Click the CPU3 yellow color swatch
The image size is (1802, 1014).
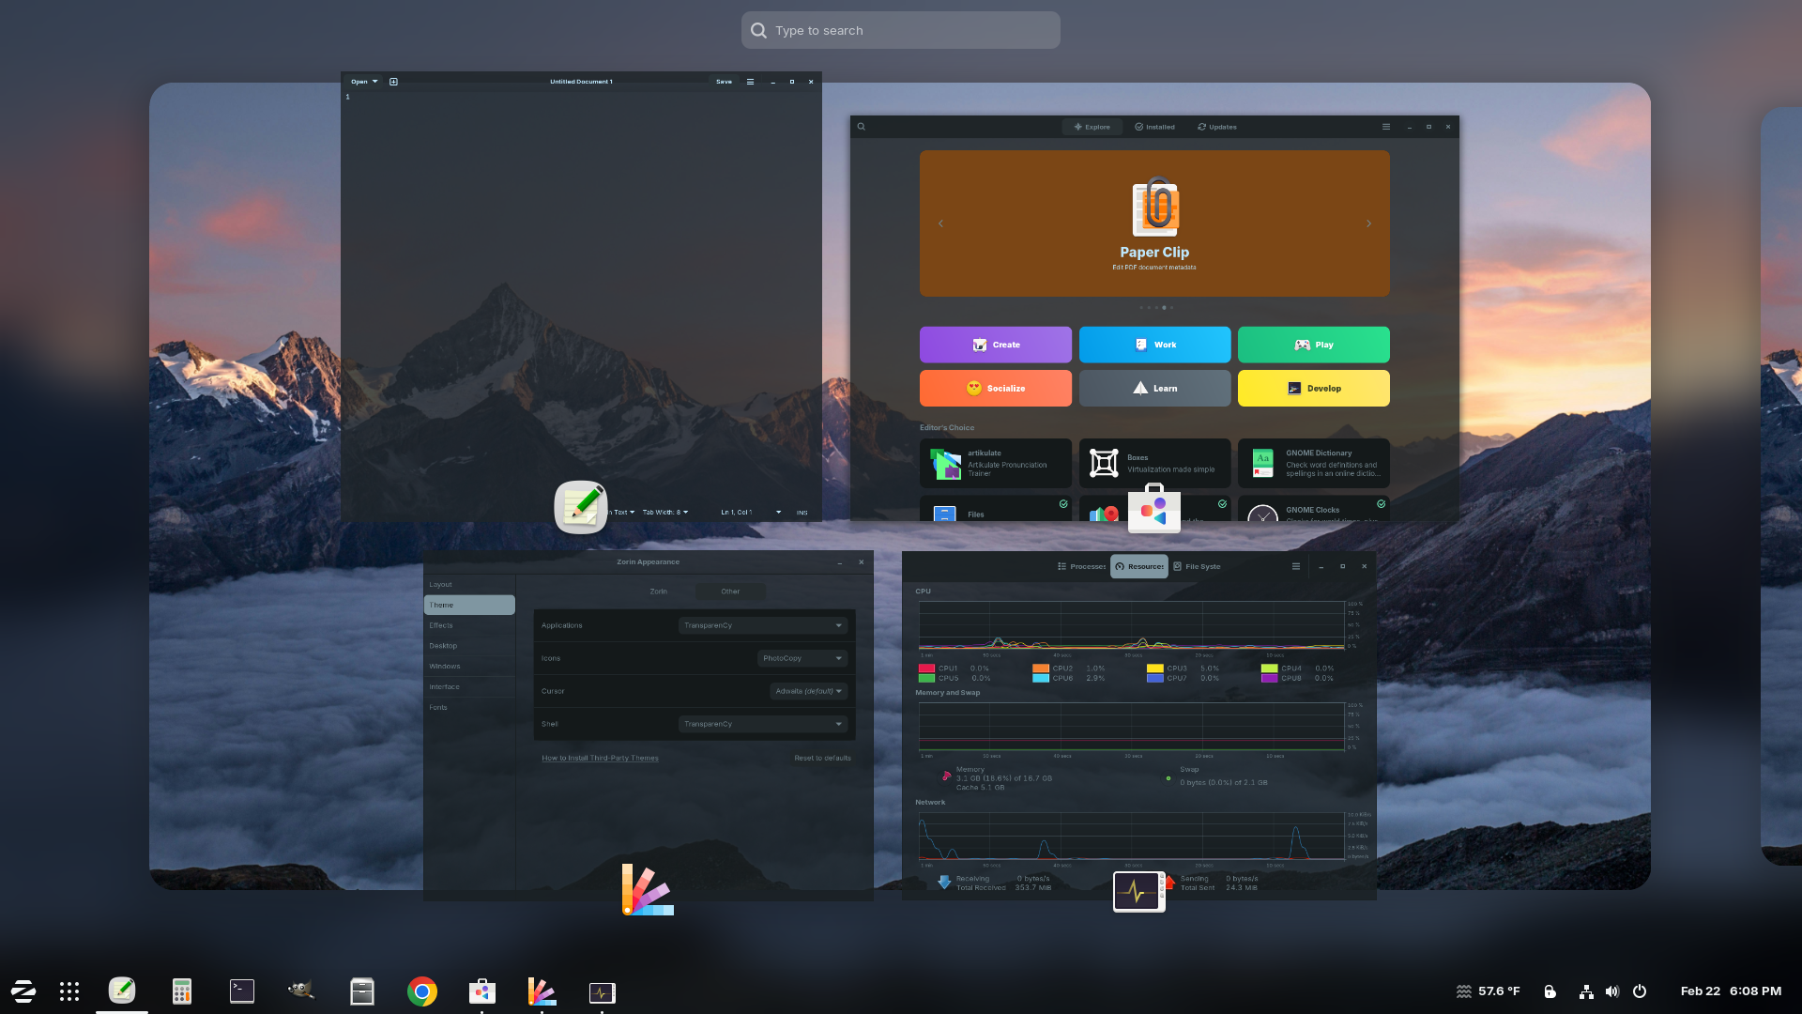click(1154, 668)
